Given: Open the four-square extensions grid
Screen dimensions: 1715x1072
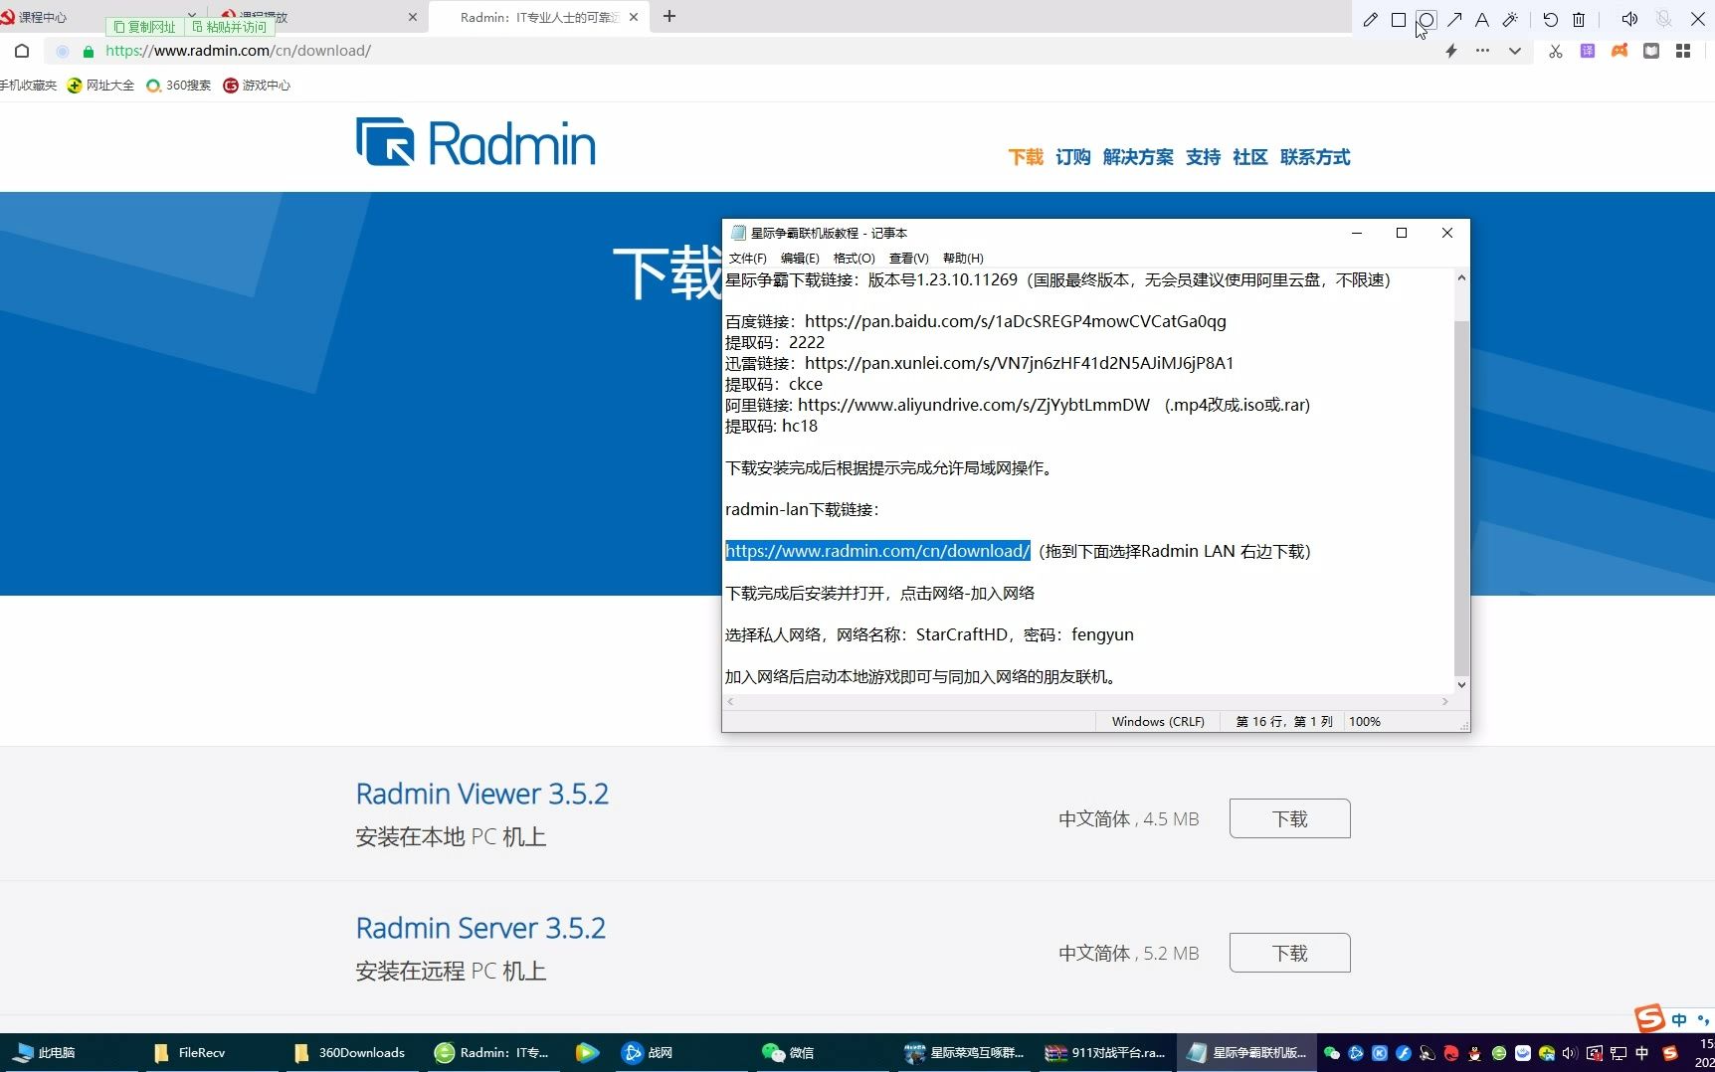Looking at the screenshot, I should click(1683, 51).
